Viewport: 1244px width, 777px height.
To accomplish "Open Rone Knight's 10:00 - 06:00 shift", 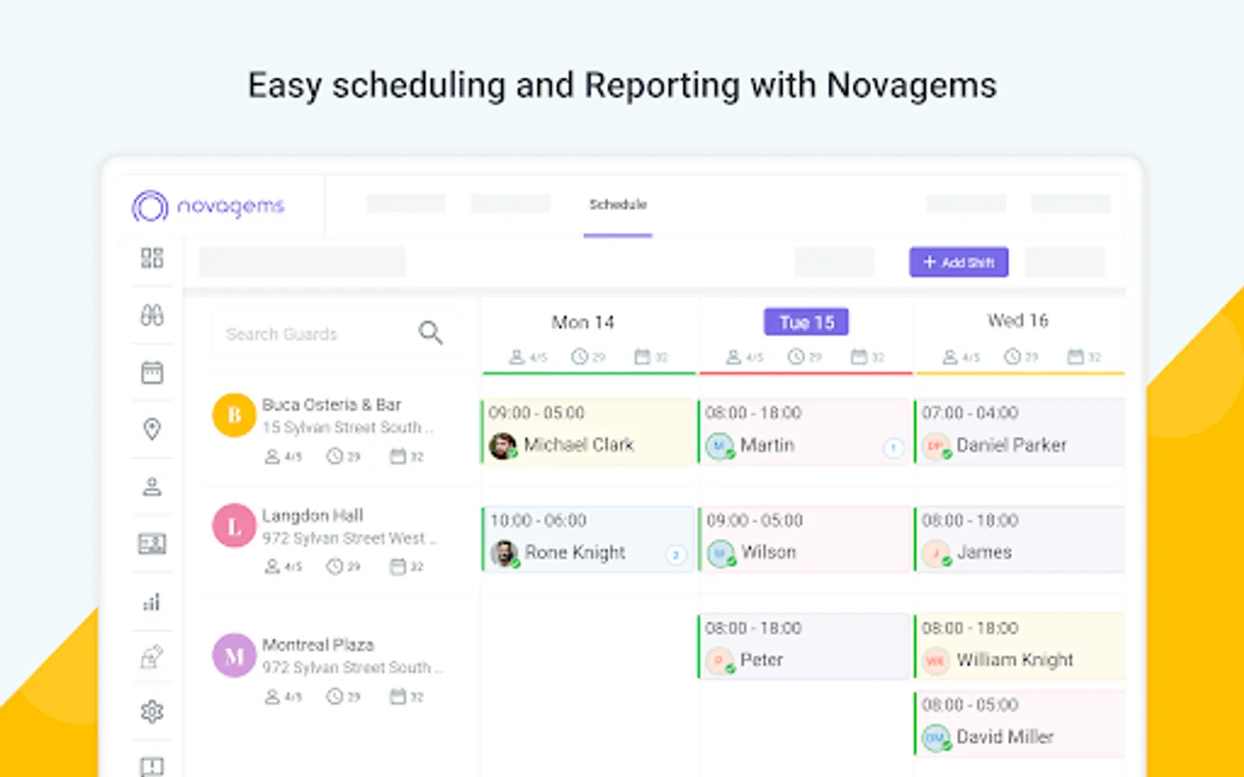I will pyautogui.click(x=588, y=539).
